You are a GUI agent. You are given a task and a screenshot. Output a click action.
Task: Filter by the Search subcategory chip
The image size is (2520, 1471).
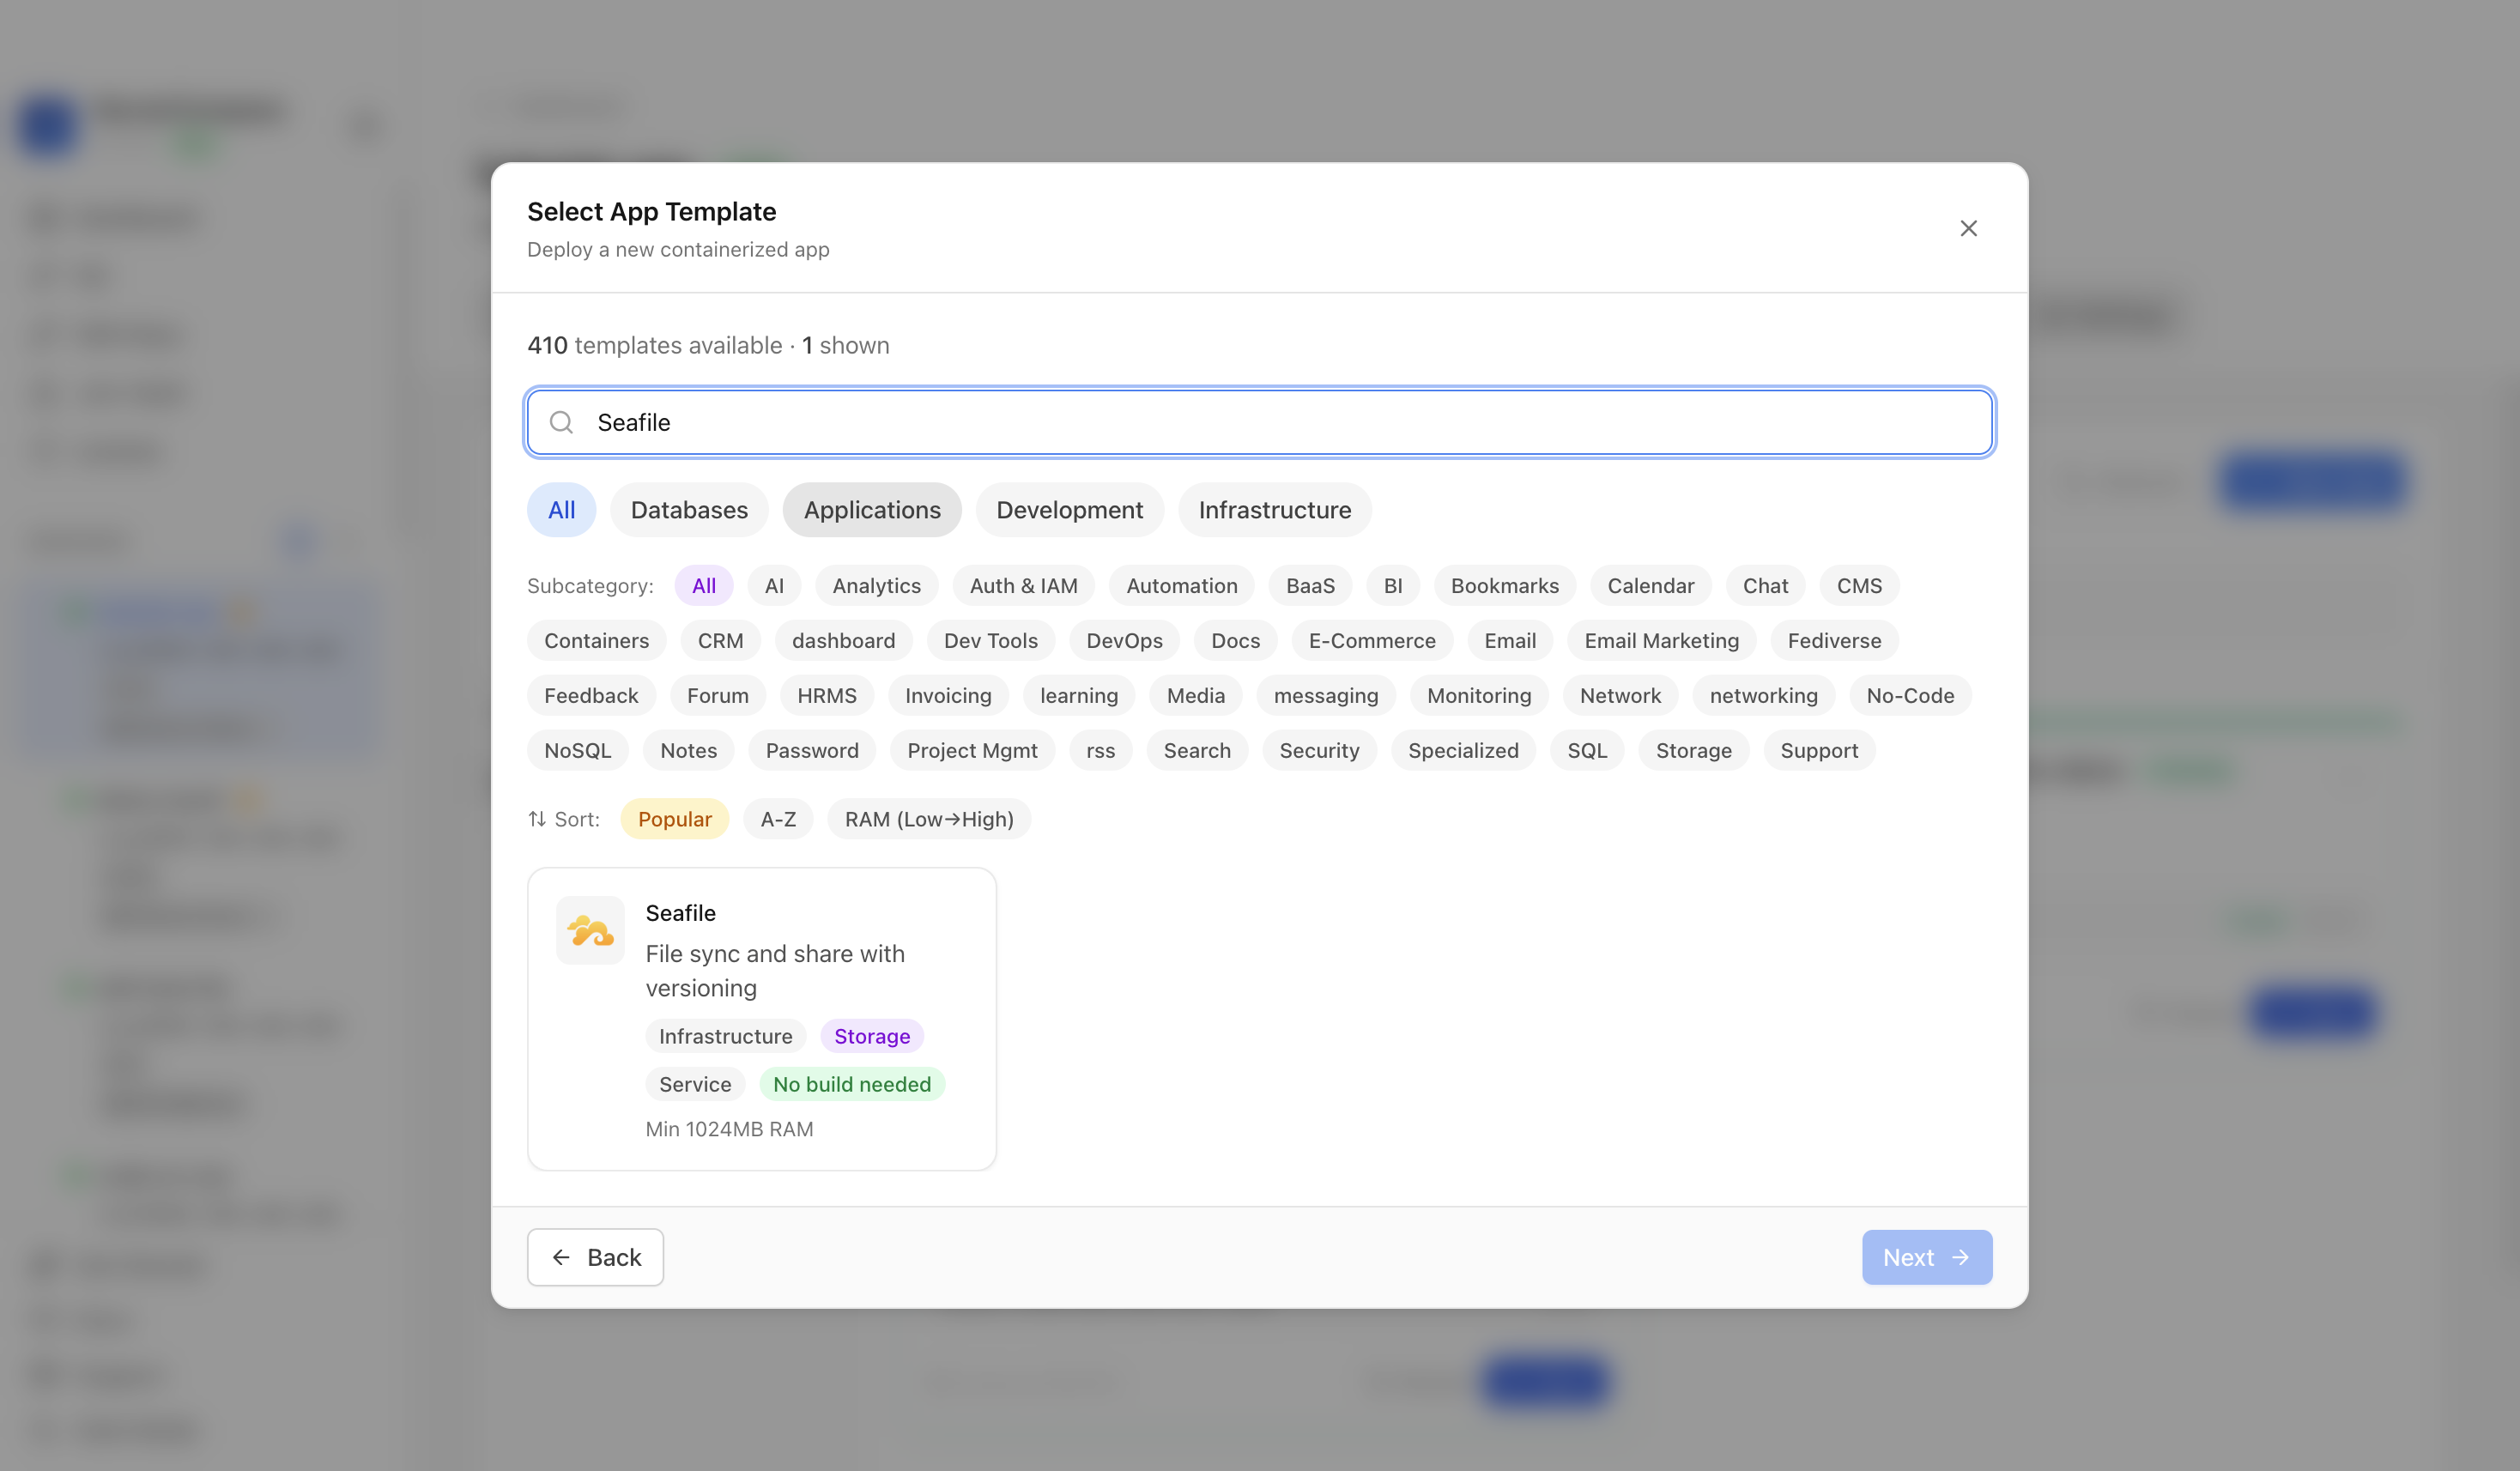(x=1197, y=751)
